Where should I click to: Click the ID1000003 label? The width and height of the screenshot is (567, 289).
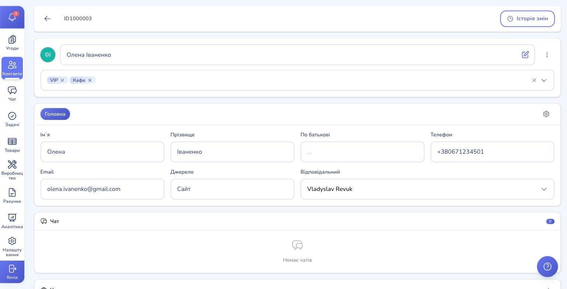click(78, 19)
